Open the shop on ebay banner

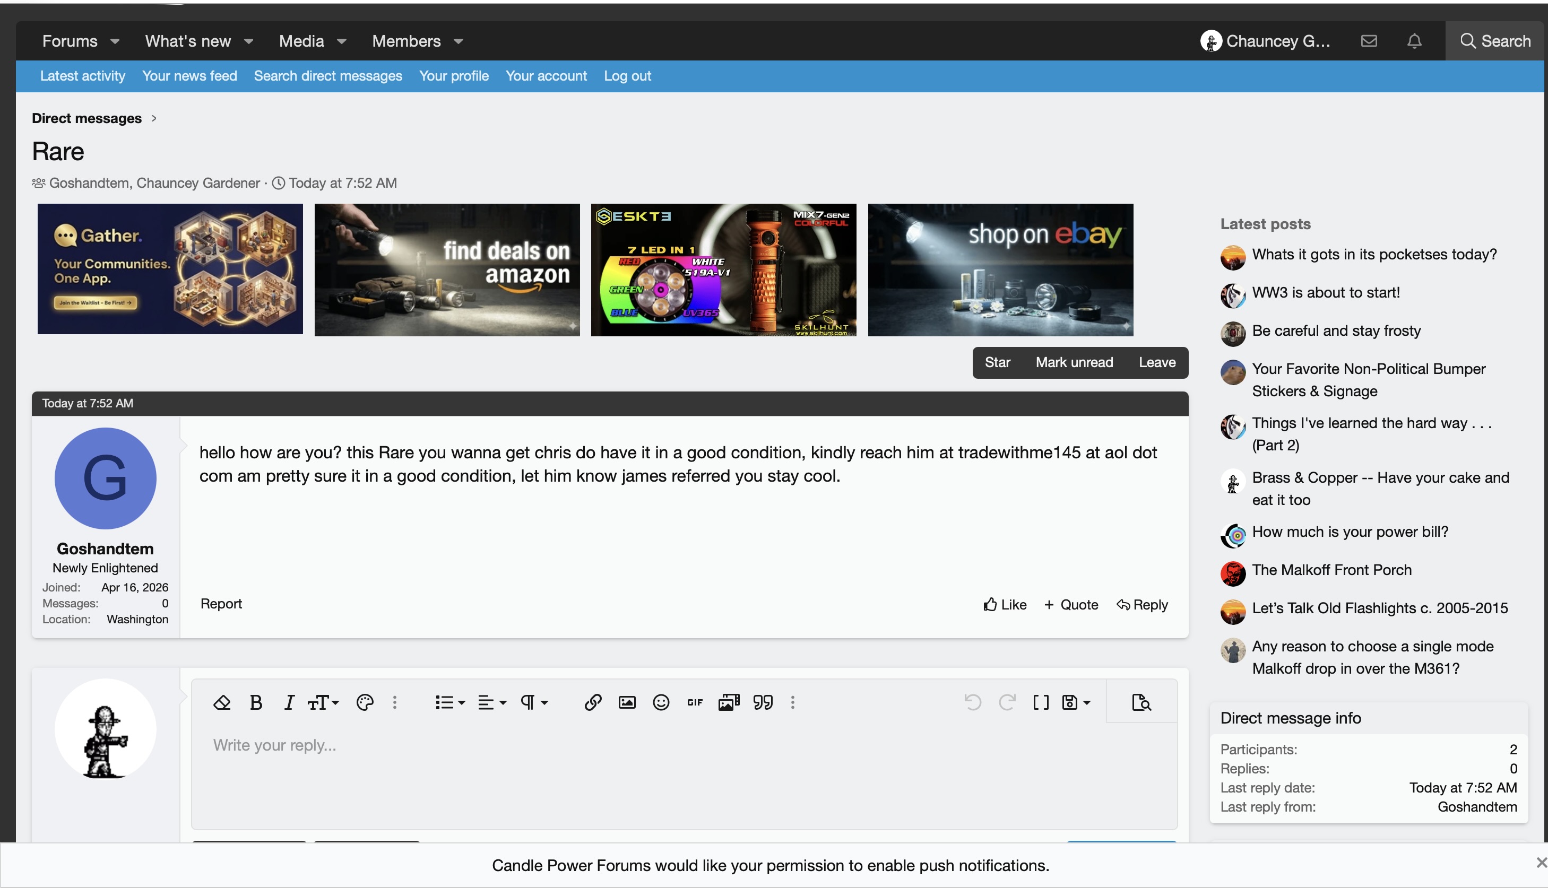pyautogui.click(x=1001, y=269)
